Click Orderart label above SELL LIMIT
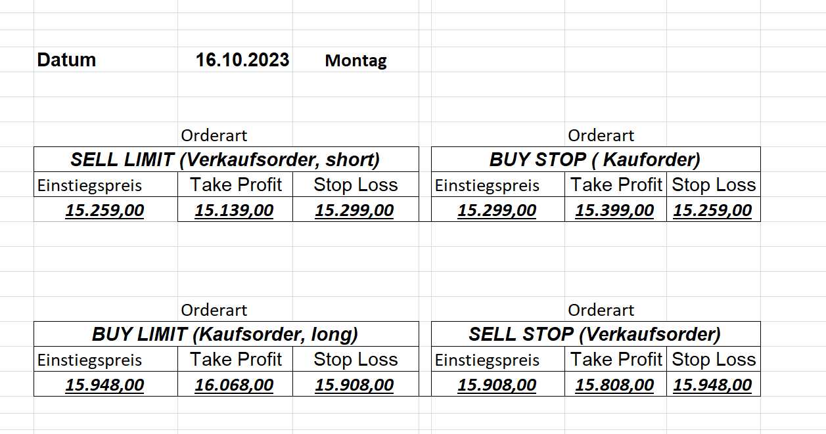The width and height of the screenshot is (826, 434). click(214, 136)
